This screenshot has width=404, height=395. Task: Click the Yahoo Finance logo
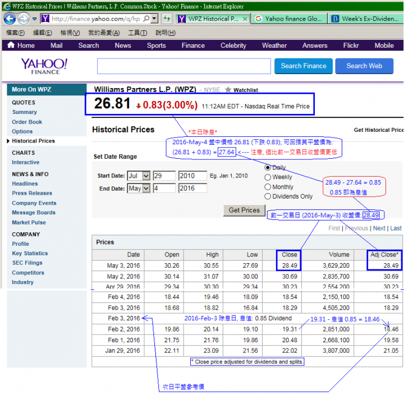click(44, 66)
